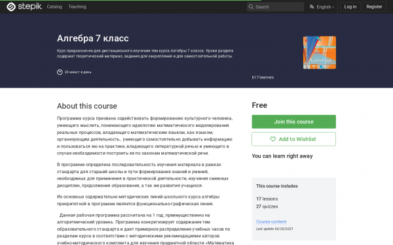Screen dimensions: 393x245
Task: Click the Алгебра 7 course cover thumbnail
Action: point(320,52)
